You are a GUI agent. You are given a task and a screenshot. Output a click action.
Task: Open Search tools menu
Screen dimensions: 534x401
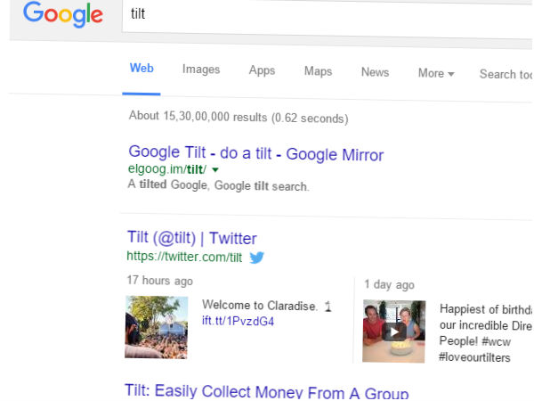pos(506,74)
